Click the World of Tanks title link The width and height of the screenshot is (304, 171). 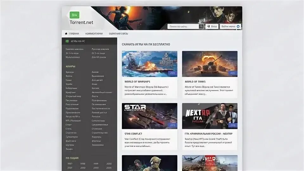(x=195, y=82)
